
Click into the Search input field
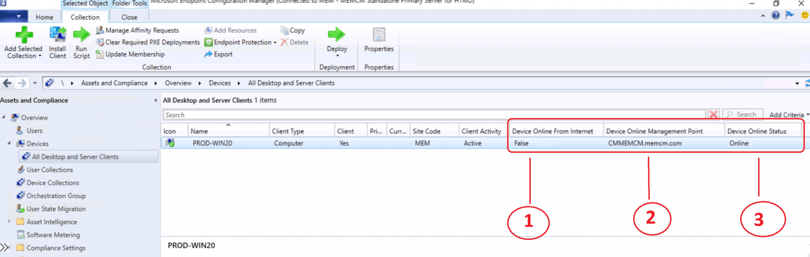[434, 115]
